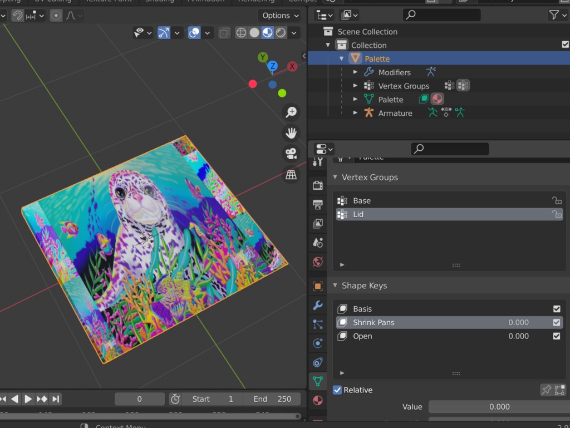Open Object properties tab
Screen dimensions: 570x428
tap(318, 286)
